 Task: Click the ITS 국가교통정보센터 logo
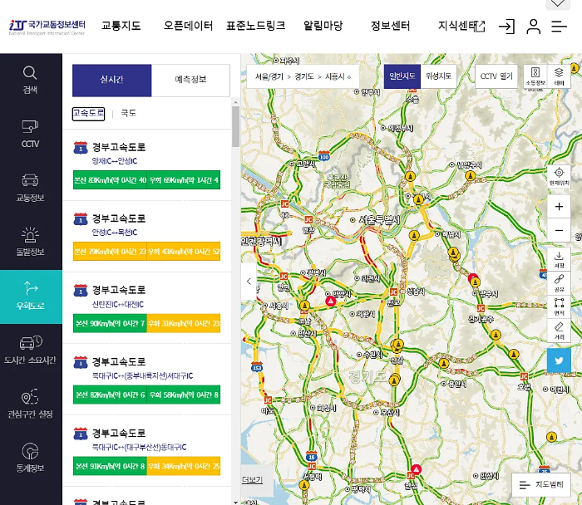coord(47,27)
